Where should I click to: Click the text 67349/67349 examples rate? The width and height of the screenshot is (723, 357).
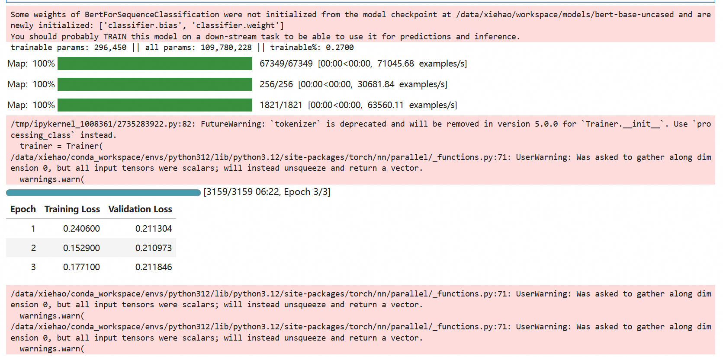(363, 64)
